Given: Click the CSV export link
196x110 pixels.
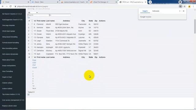Looking at the screenshot, I should (x=34, y=63).
